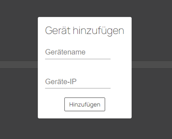Click white space left of Hinzufügen button

(51, 105)
